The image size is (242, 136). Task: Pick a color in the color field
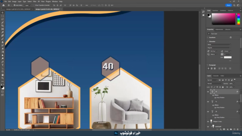223,19
